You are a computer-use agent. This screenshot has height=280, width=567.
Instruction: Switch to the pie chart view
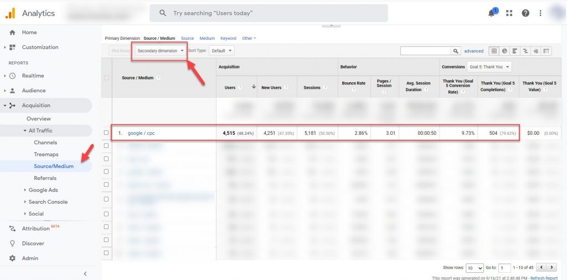coord(504,51)
